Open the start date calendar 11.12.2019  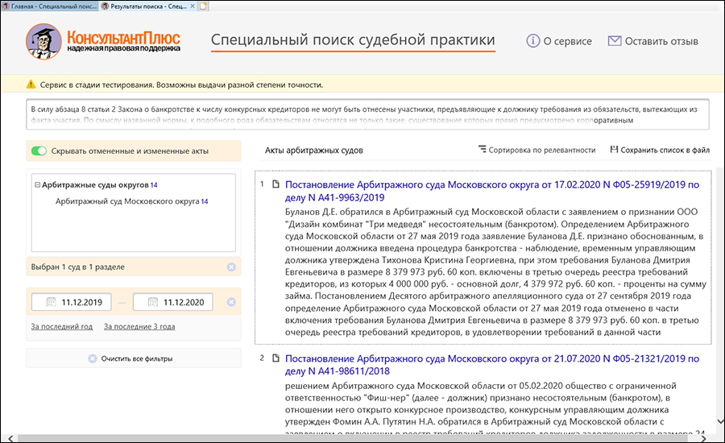point(51,302)
